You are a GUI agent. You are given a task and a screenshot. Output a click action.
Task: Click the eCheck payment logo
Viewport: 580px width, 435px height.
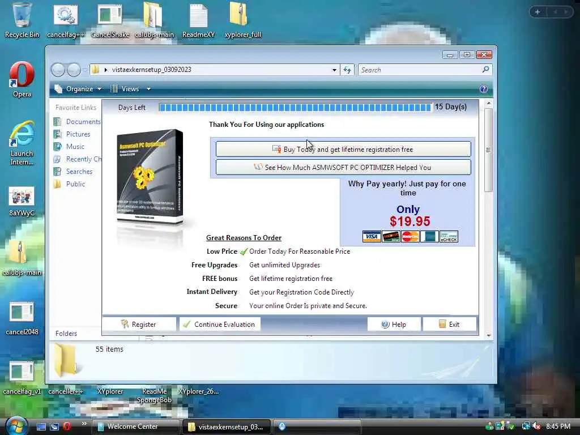click(449, 236)
